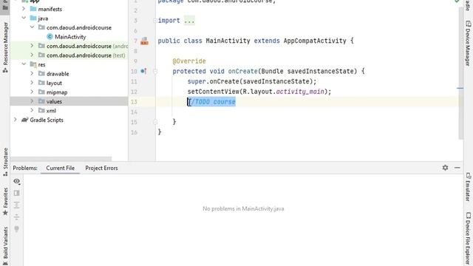Viewport: 473px width, 266px height.
Task: Click line number 14 in the gutter
Action: [134, 112]
